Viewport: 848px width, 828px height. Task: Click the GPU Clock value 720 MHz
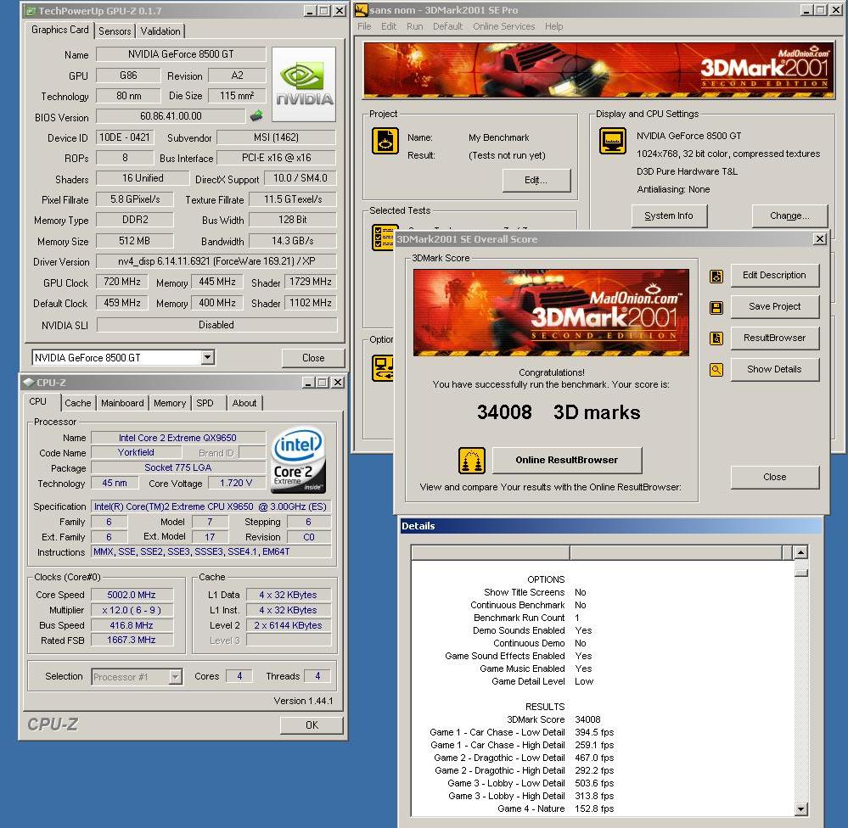[x=122, y=282]
